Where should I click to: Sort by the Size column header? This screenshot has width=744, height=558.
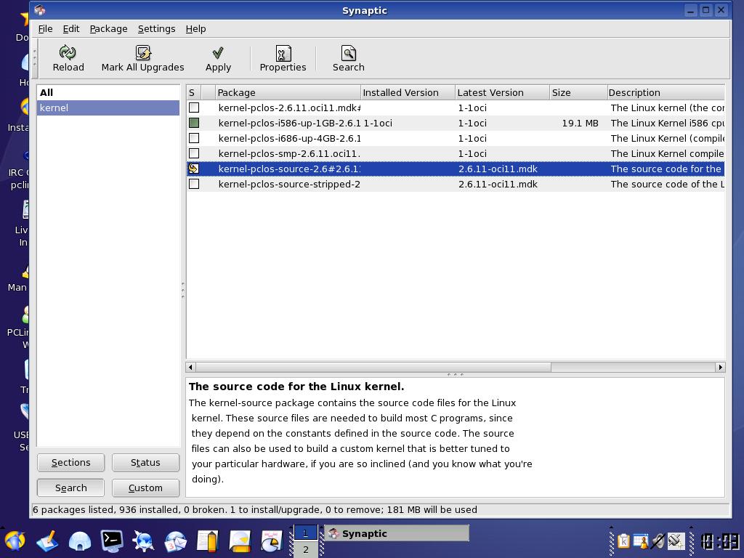pos(578,92)
